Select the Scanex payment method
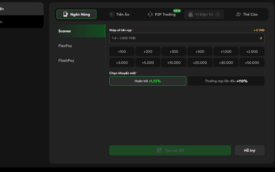 [65, 31]
